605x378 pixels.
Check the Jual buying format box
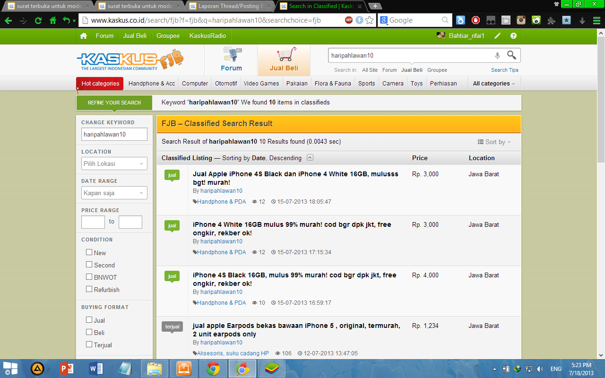(x=89, y=320)
